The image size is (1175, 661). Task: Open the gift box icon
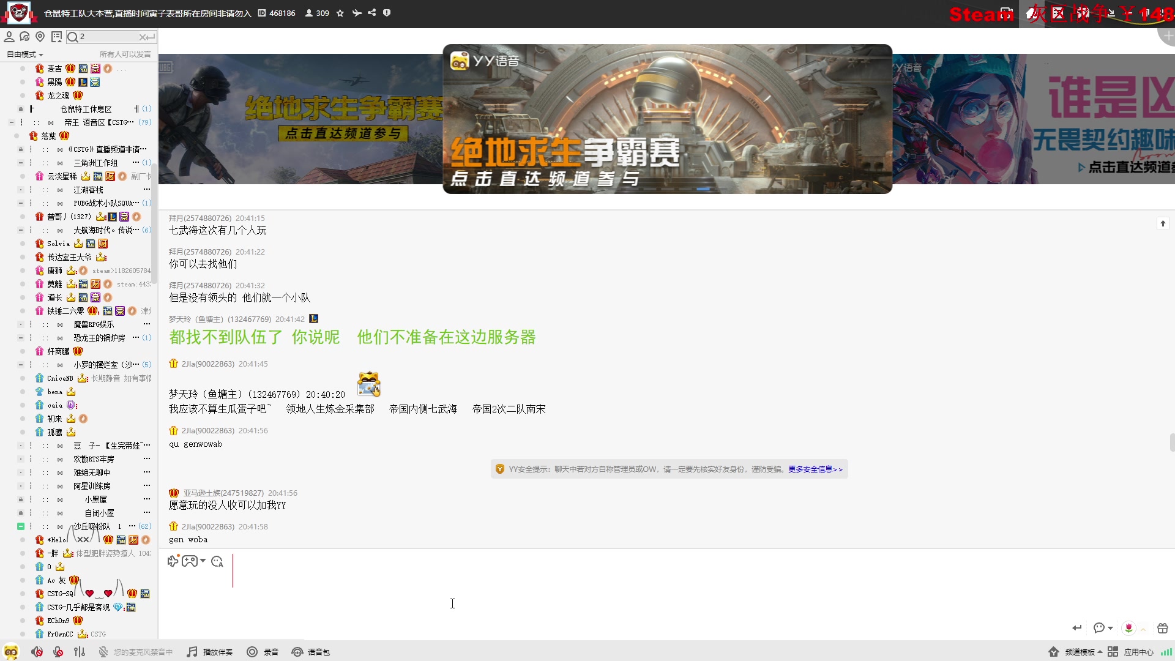[1163, 628]
